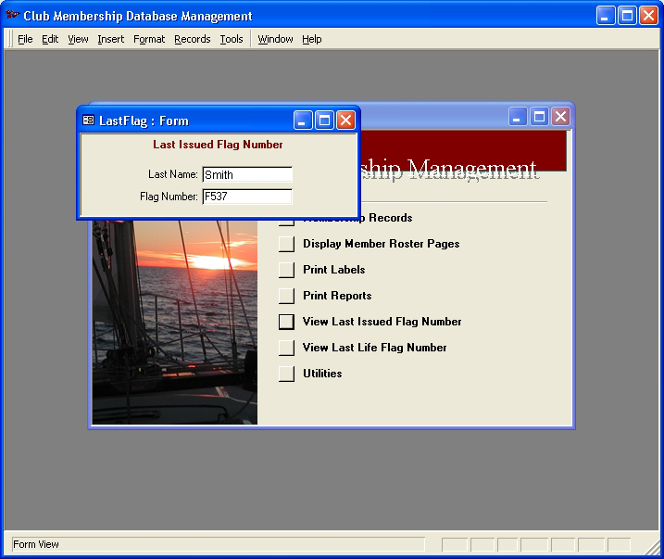
Task: Click the Last Name field containing Smith
Action: point(247,174)
